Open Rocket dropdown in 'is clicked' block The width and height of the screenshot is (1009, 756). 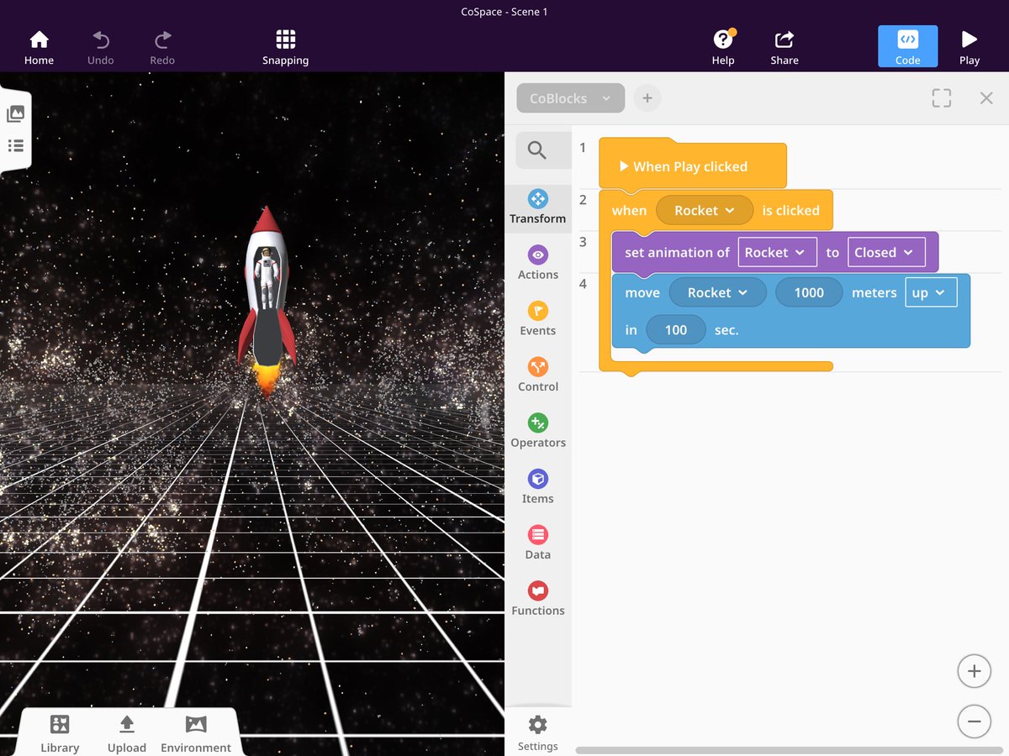(704, 210)
